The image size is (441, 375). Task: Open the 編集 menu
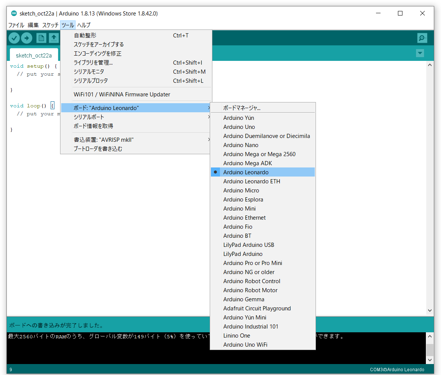click(33, 25)
